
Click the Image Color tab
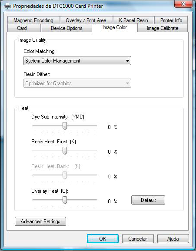(115, 27)
